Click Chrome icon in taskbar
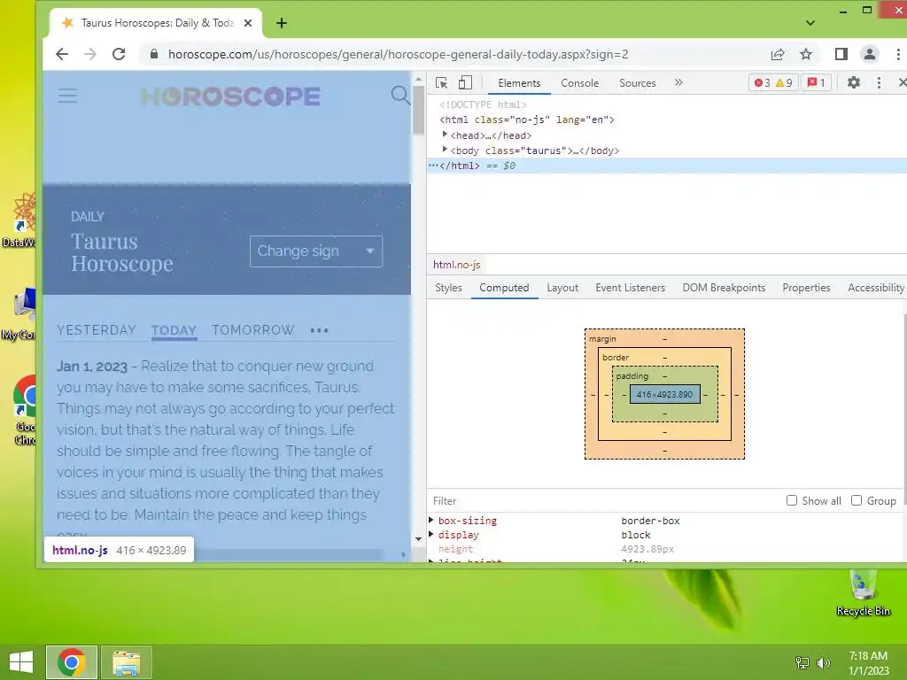 tap(71, 662)
